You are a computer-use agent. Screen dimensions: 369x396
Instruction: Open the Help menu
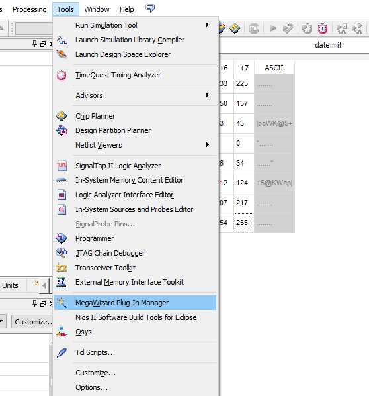(126, 9)
